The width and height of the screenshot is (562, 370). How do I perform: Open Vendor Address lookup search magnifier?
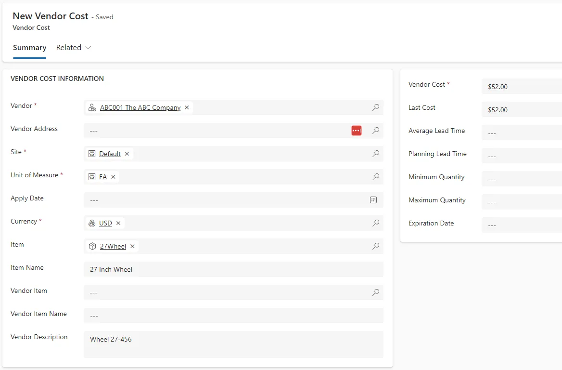point(376,131)
